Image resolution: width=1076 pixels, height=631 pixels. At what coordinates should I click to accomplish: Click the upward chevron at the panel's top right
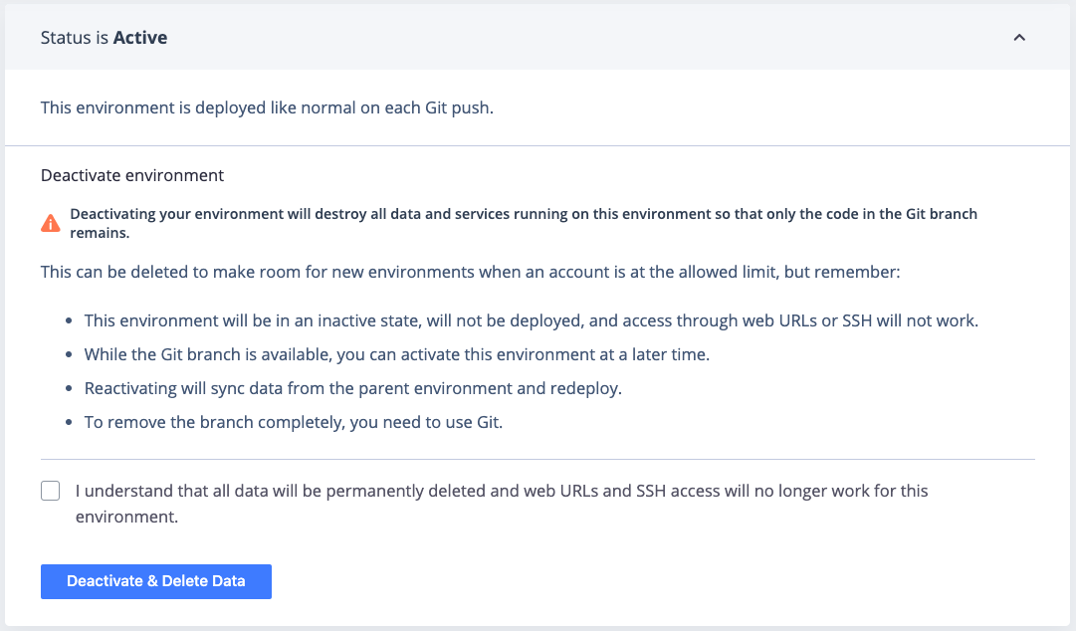(1018, 37)
